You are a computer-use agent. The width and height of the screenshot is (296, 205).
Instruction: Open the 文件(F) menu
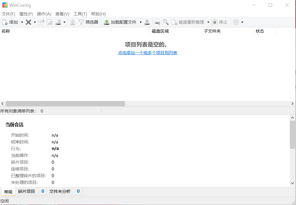click(x=8, y=14)
